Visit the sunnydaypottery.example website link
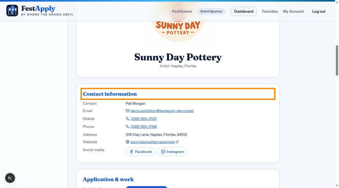The height and width of the screenshot is (188, 339). point(153,142)
